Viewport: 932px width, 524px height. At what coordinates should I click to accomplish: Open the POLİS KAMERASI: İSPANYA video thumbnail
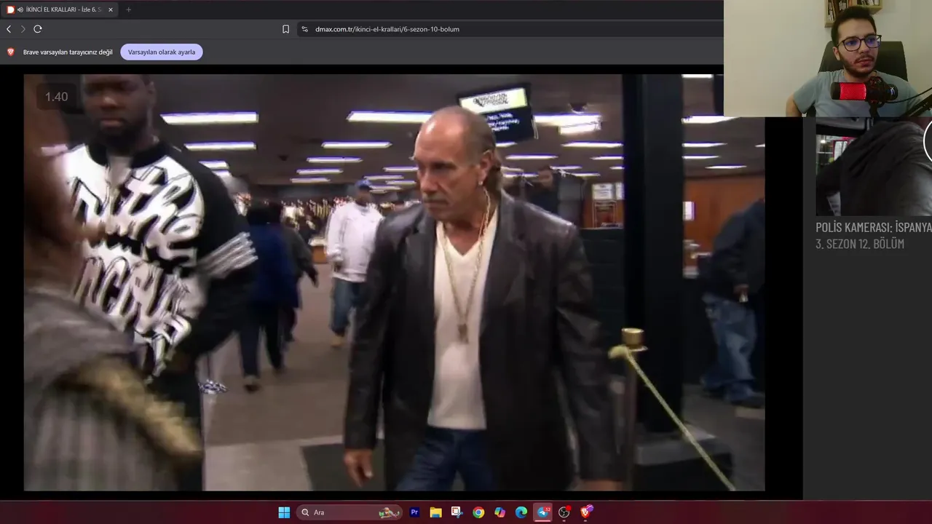[x=874, y=167]
